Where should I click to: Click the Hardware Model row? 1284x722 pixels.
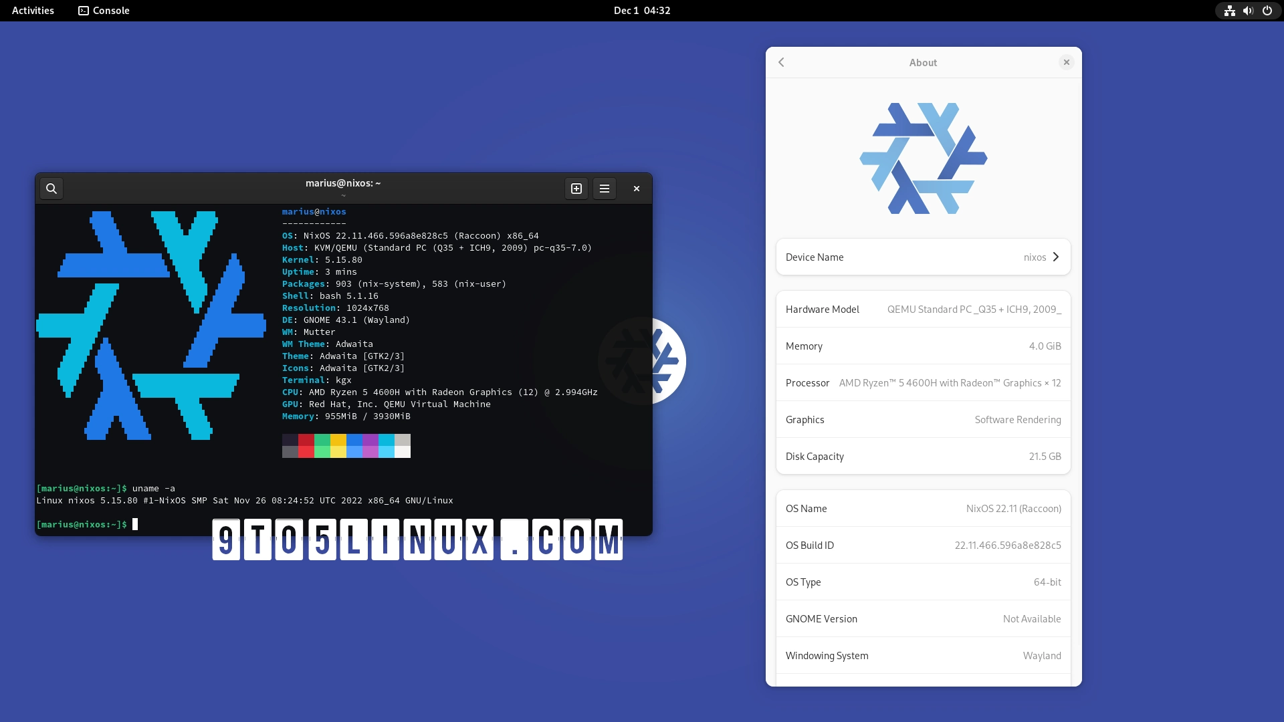tap(923, 309)
